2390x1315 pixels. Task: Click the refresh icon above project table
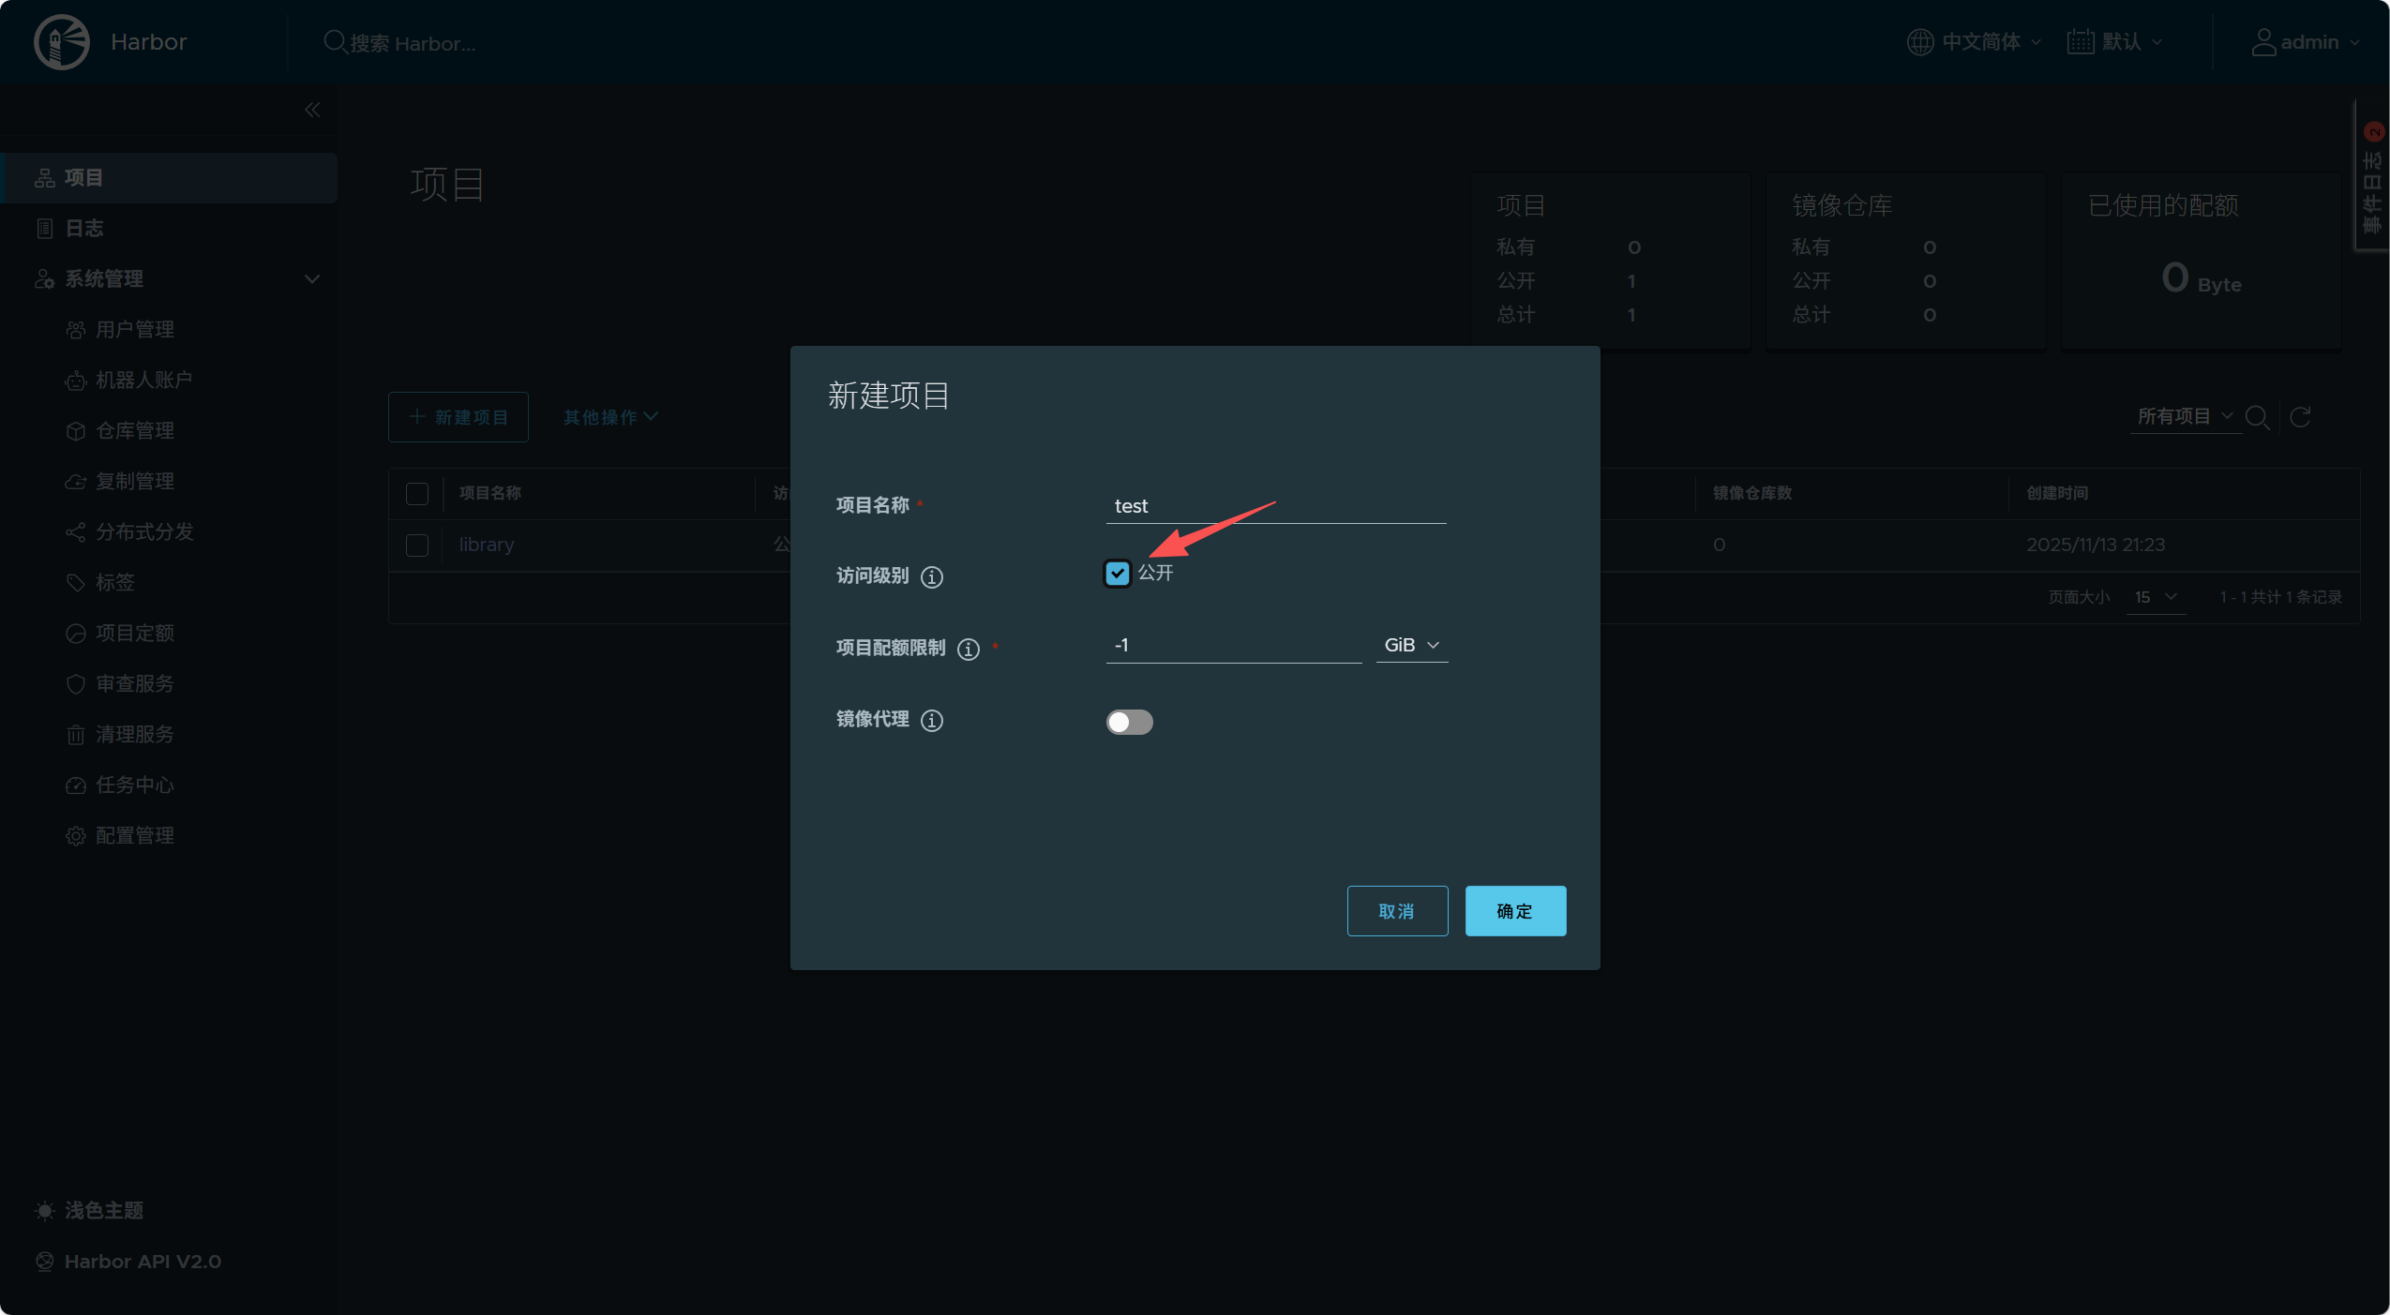tap(2300, 417)
